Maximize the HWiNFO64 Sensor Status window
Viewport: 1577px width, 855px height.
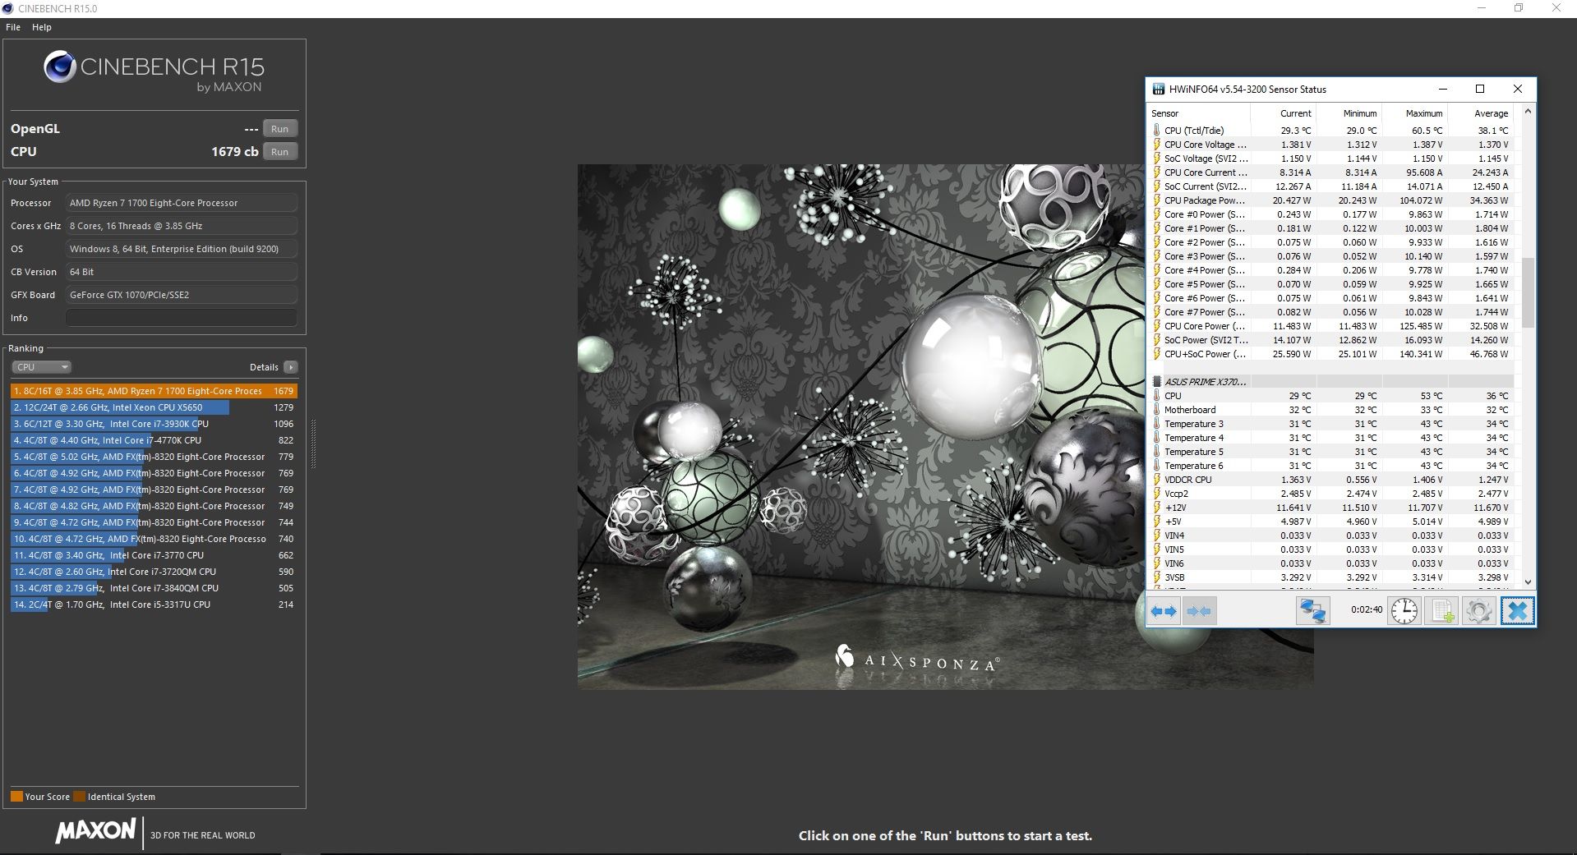tap(1480, 89)
